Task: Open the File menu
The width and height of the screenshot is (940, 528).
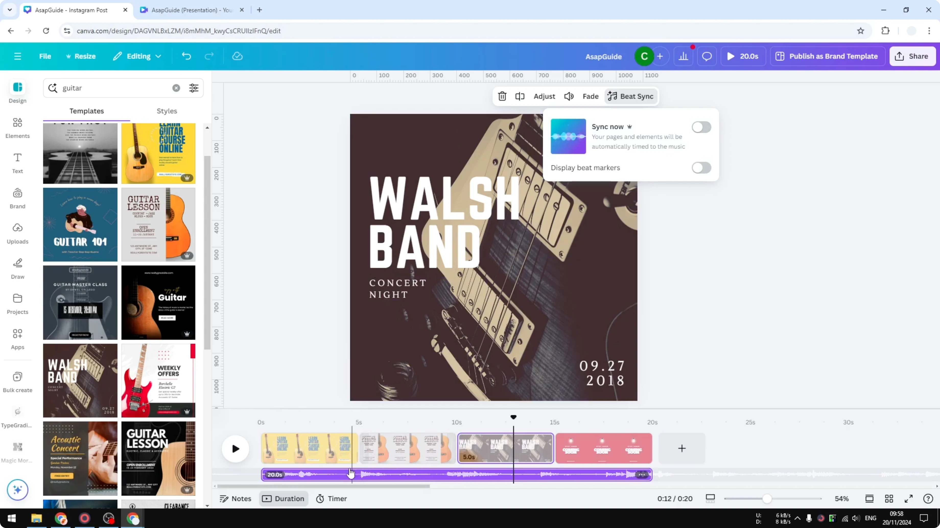Action: [x=45, y=56]
